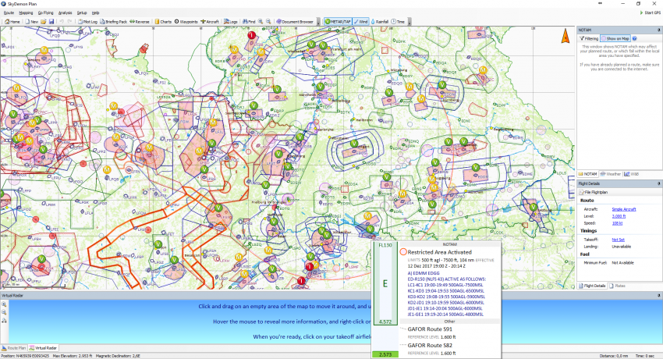Toggle Show on Map in NOTAM panel
Viewport: 663px width, 359px height.
[615, 38]
